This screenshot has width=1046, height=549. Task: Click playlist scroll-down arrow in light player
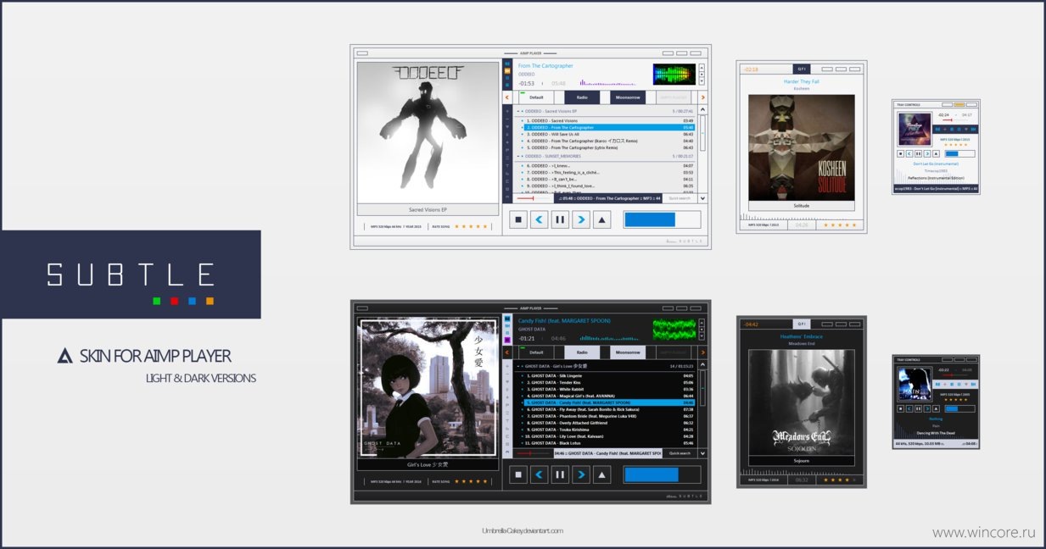702,198
